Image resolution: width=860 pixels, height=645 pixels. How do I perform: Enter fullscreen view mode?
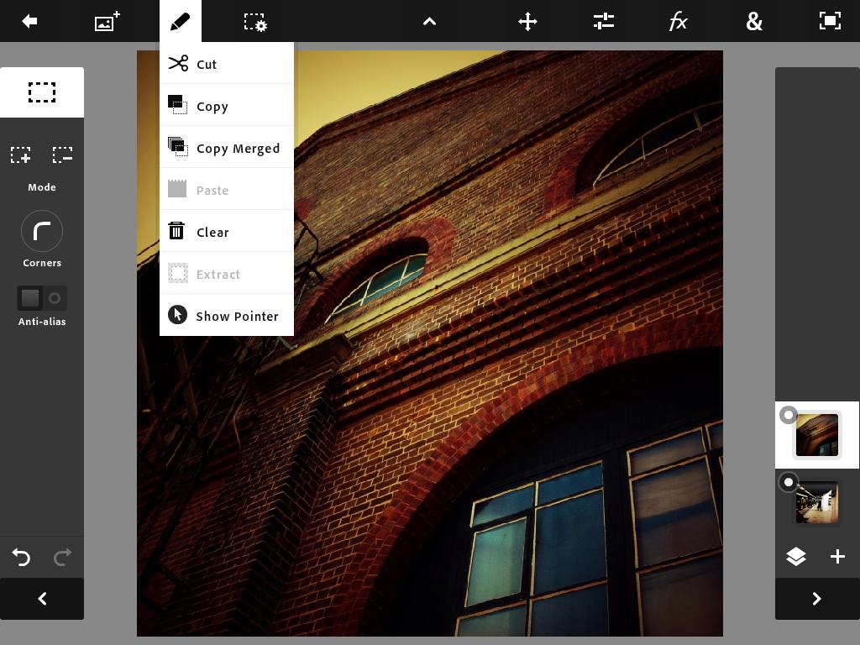click(x=830, y=22)
